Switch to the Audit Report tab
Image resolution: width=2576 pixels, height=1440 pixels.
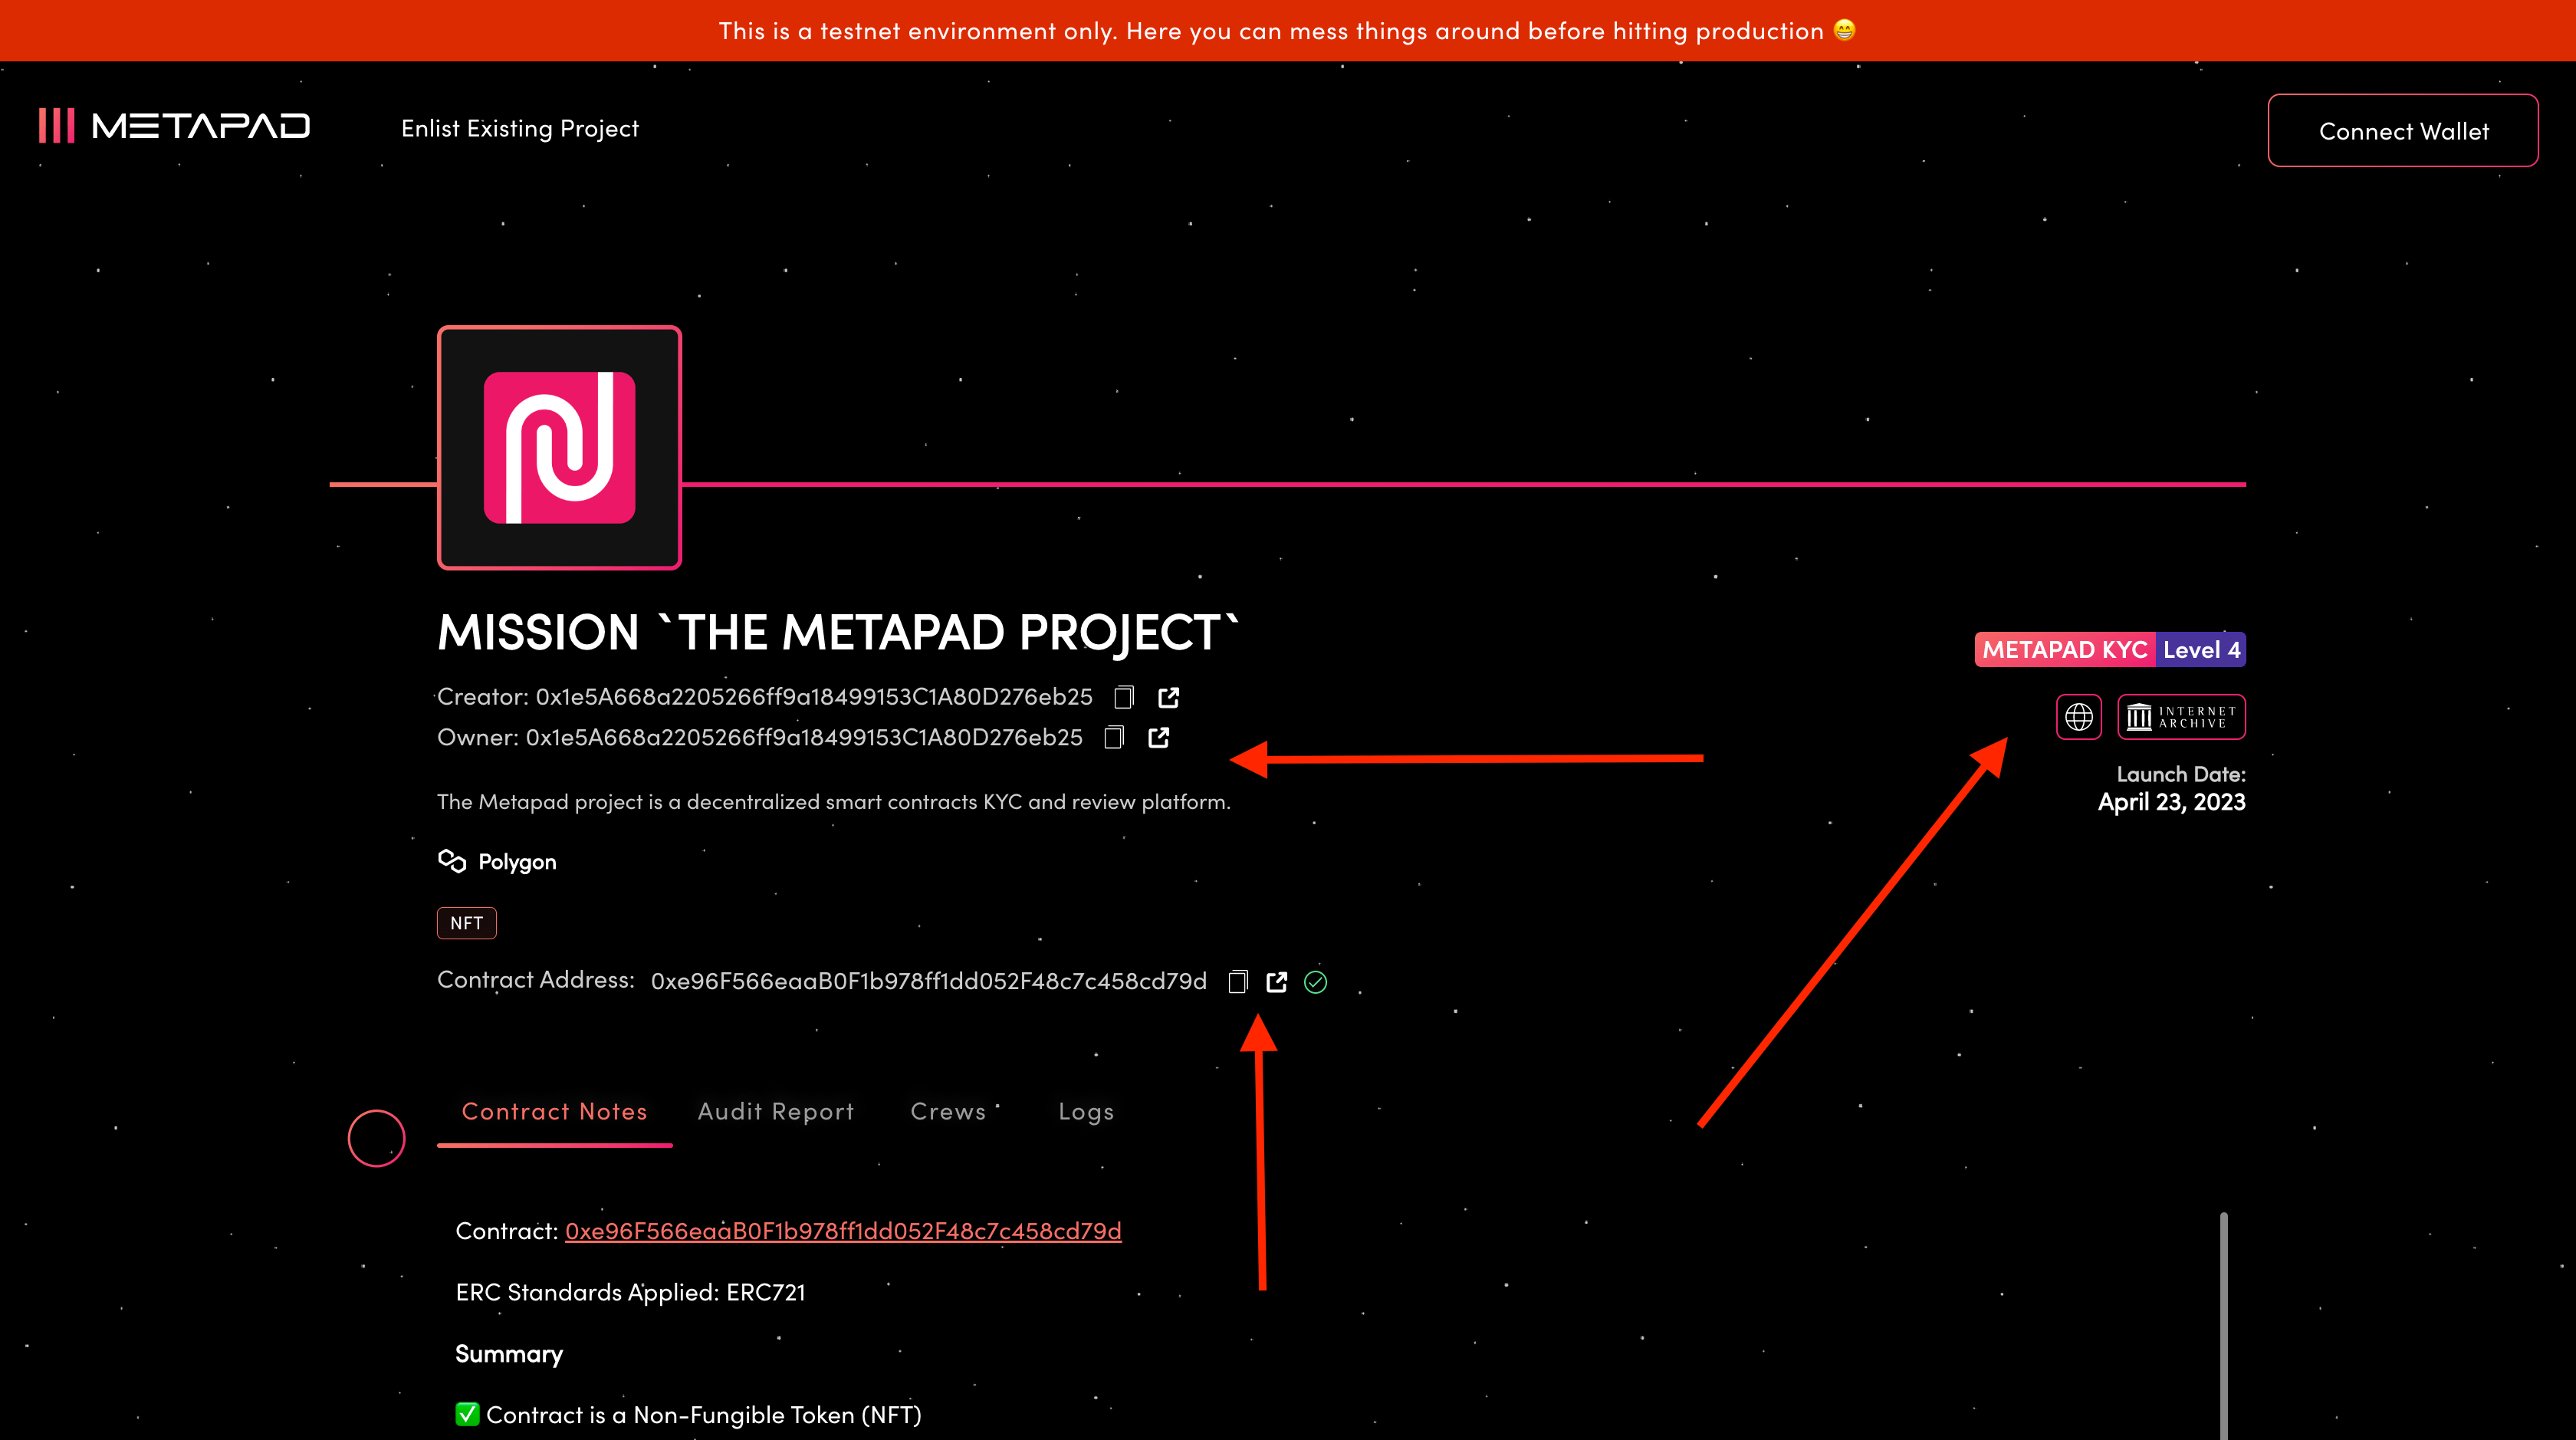click(775, 1112)
